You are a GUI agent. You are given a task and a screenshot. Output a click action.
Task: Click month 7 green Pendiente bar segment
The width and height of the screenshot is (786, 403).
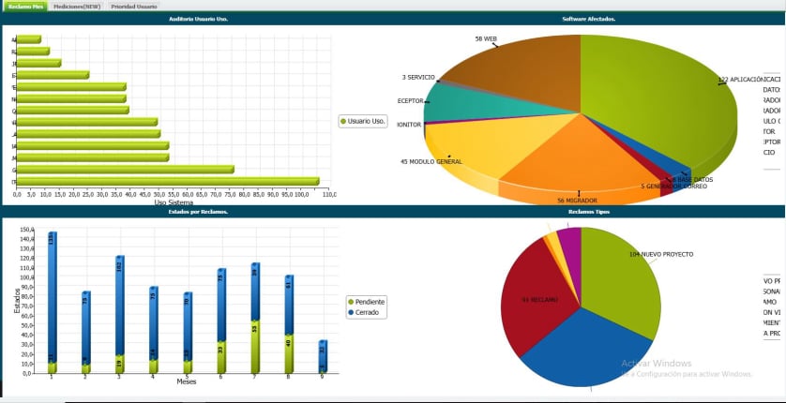tap(255, 345)
